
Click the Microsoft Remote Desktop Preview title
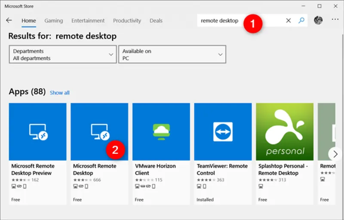[x=33, y=169]
